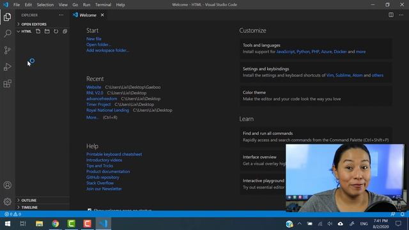Open the Source Control view
The width and height of the screenshot is (409, 230).
point(7,50)
